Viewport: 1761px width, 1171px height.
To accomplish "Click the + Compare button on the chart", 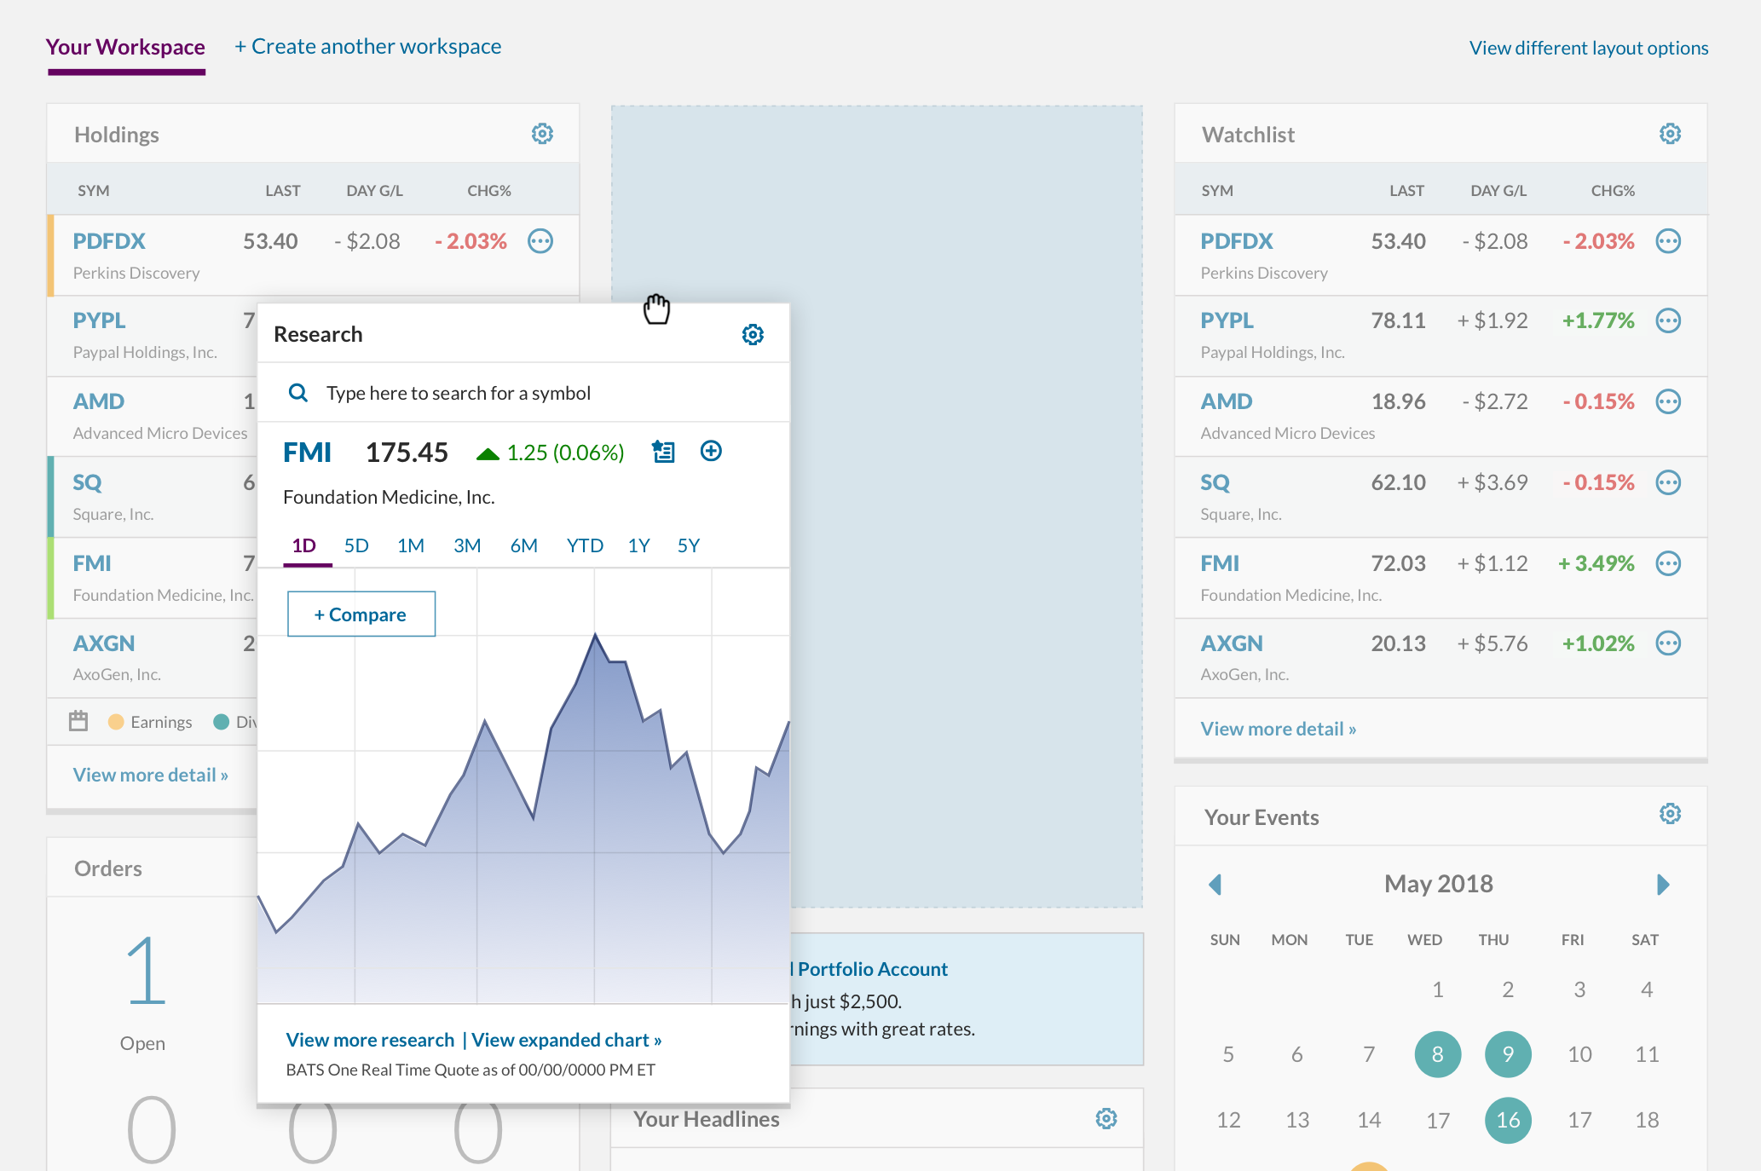I will click(361, 614).
